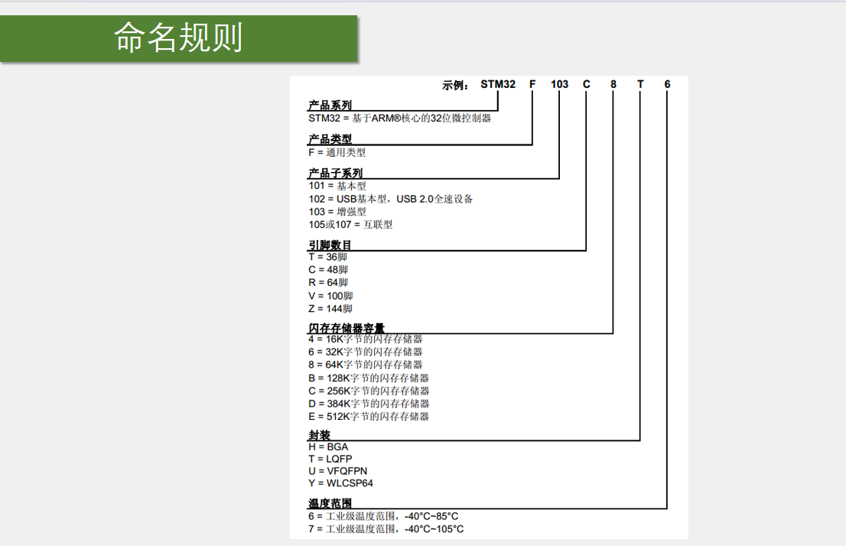The height and width of the screenshot is (546, 846).
Task: Click the T = 36脚 line
Action: click(327, 257)
